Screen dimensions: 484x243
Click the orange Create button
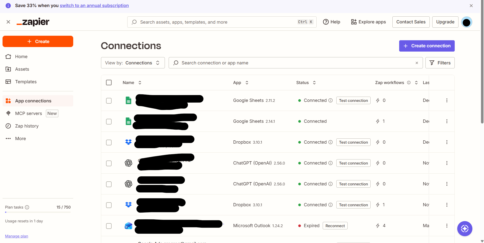(x=38, y=42)
